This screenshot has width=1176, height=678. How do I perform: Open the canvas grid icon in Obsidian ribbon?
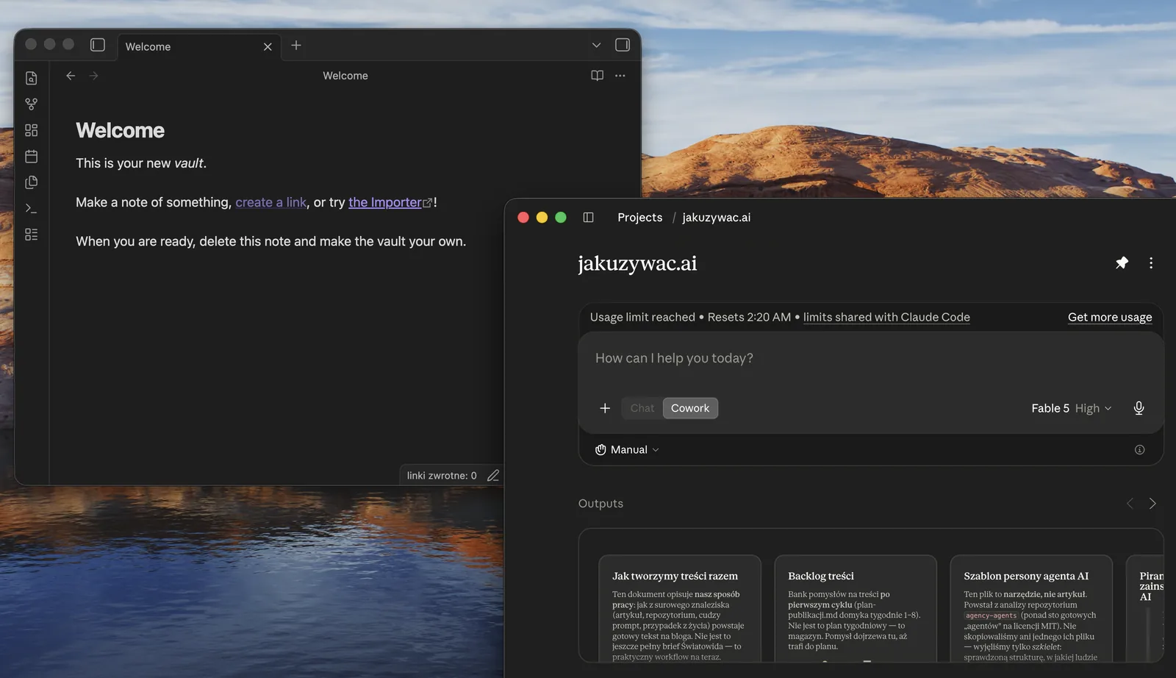pyautogui.click(x=31, y=130)
